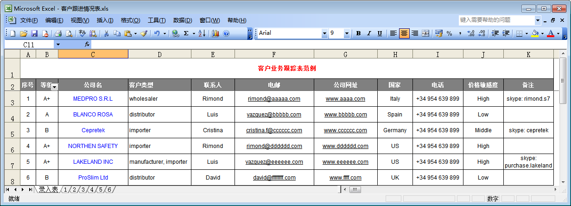
Task: Open the 数据(D) menu
Action: coord(182,20)
